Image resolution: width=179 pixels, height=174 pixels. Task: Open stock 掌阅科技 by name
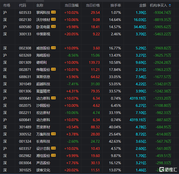click(x=43, y=12)
